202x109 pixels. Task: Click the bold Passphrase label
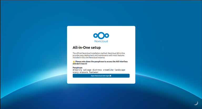pyautogui.click(x=78, y=68)
